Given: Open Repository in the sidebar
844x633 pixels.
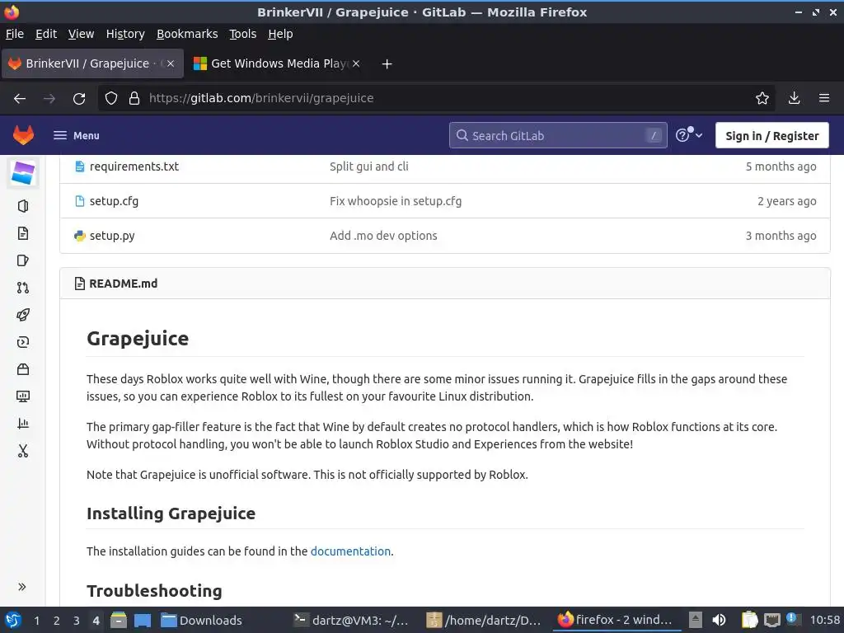Looking at the screenshot, I should coord(22,233).
